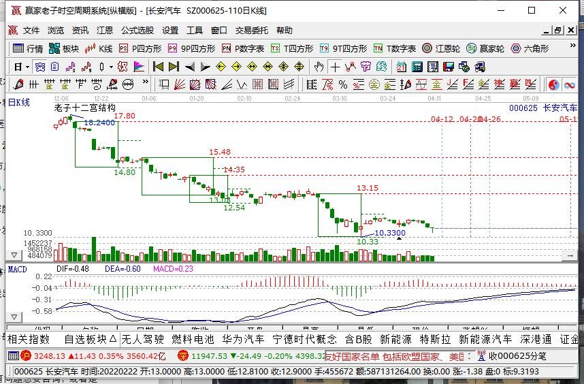The width and height of the screenshot is (584, 384).
Task: Select the crosshair cursor tool
Action: (335, 67)
